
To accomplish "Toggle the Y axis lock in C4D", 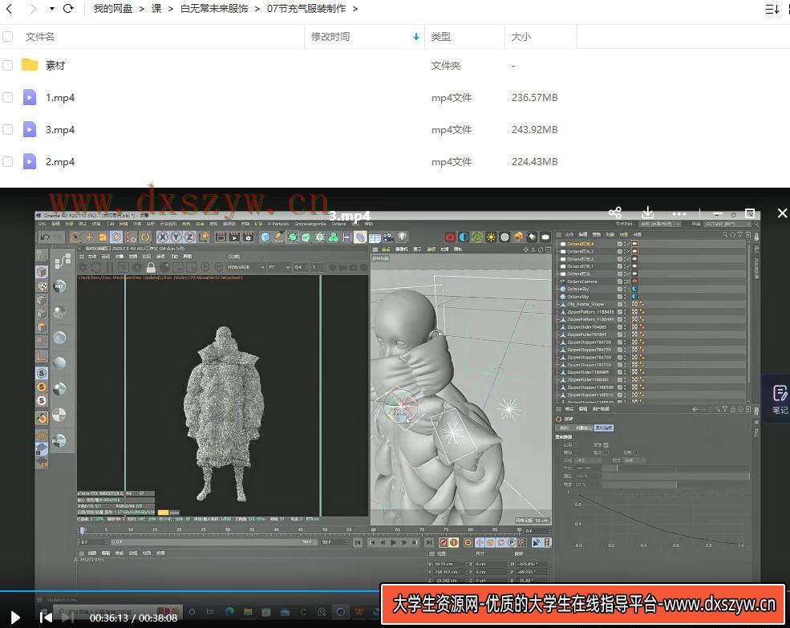I will click(176, 237).
